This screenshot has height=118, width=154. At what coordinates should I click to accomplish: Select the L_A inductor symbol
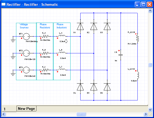pyautogui.click(x=62, y=36)
